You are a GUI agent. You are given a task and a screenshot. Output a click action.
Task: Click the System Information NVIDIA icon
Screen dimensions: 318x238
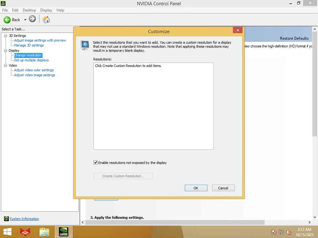coord(6,218)
